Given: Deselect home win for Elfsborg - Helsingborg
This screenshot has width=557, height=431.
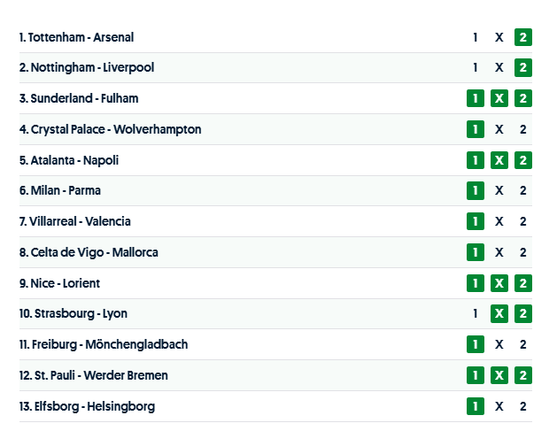Looking at the screenshot, I should coord(476,406).
